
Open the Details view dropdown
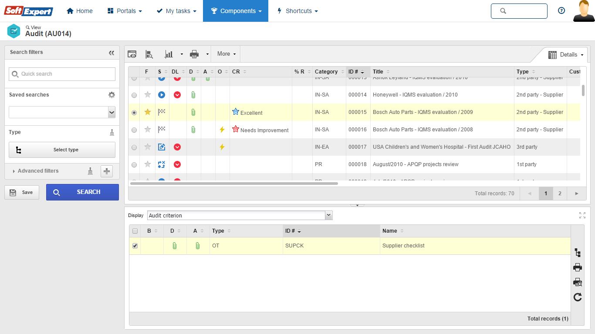566,55
